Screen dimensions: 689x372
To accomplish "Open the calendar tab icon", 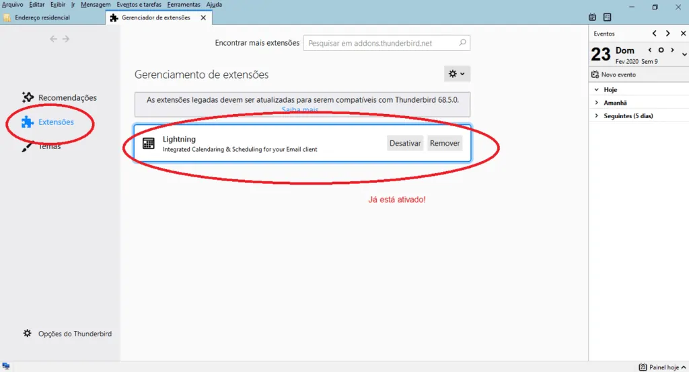I will click(592, 17).
